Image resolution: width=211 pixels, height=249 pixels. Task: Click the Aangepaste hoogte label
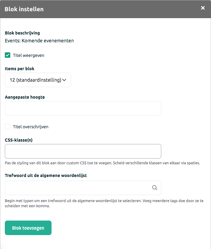[x=25, y=97]
